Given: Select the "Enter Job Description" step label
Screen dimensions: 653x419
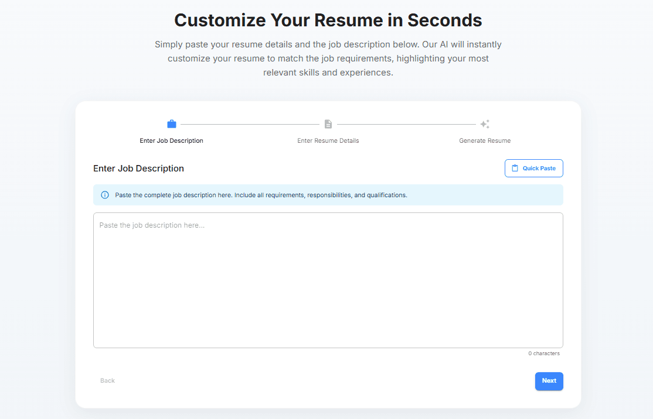Looking at the screenshot, I should [x=171, y=141].
